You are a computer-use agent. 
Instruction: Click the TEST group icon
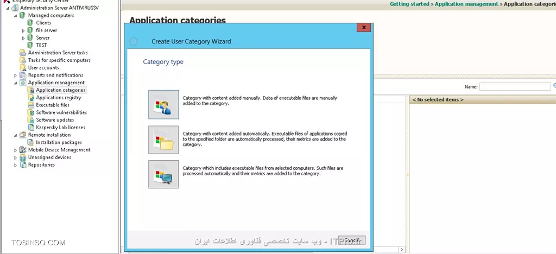(30, 45)
